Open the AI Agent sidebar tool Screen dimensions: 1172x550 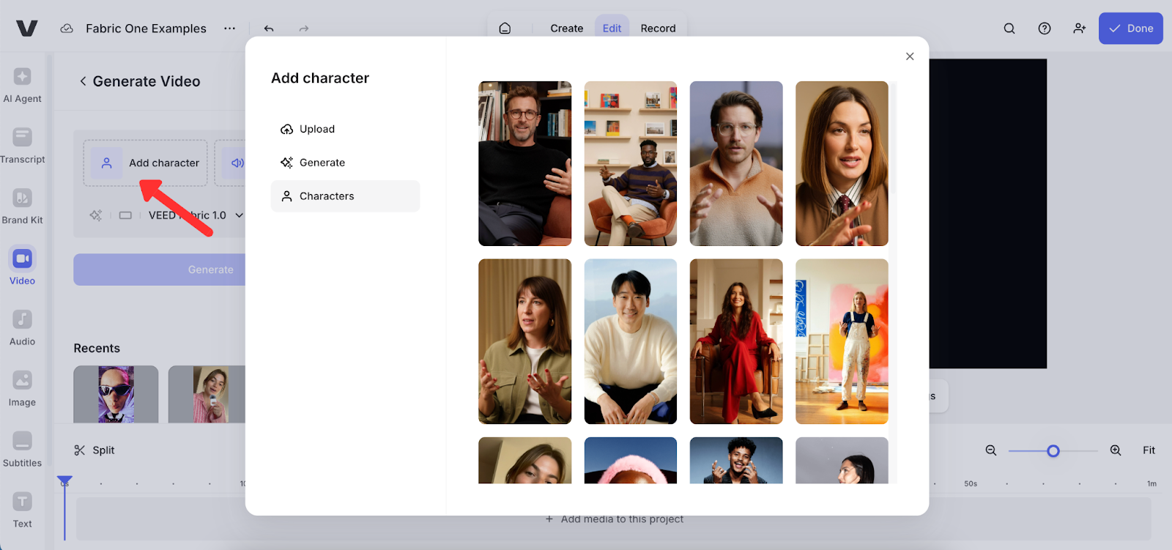pos(22,85)
